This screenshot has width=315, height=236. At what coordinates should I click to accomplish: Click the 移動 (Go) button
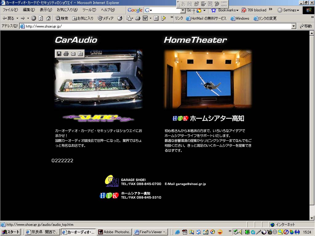(306, 26)
